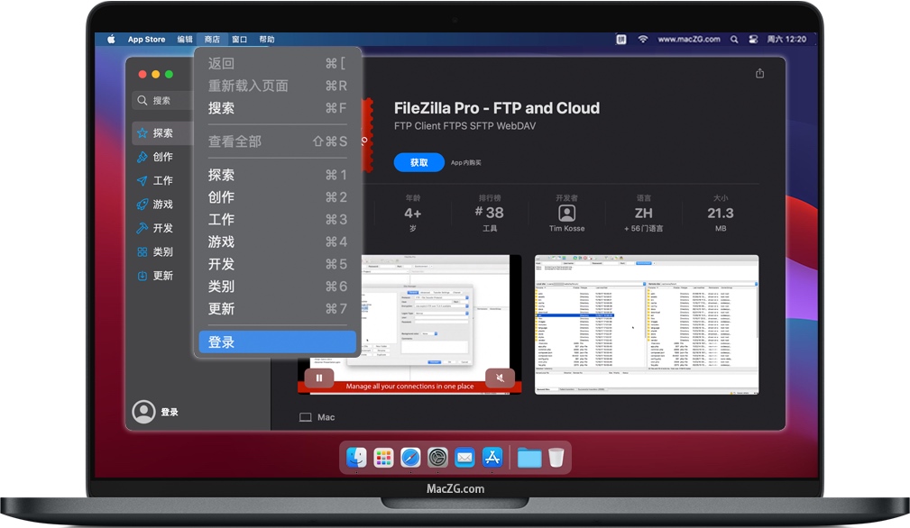
Task: Click the 类别 categories grid icon
Action: tap(142, 252)
